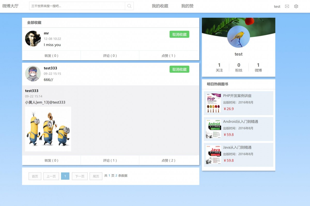
Task: Click the search magnifier icon
Action: tap(129, 6)
